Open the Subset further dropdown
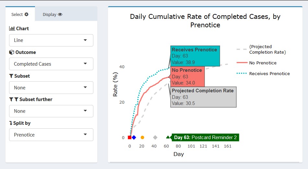The height and width of the screenshot is (169, 308). point(51,111)
